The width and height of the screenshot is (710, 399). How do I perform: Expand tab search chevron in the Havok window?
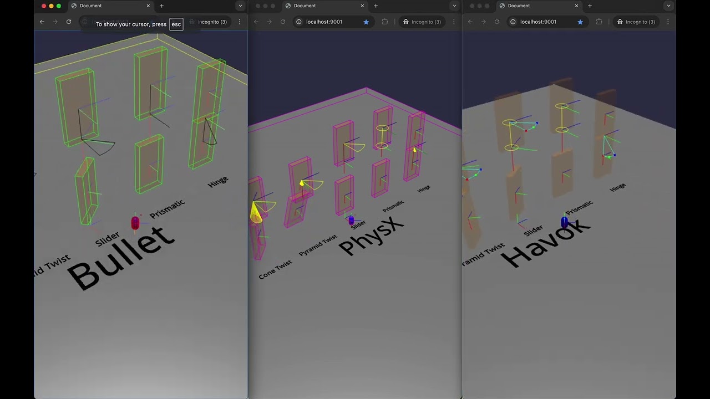point(668,6)
